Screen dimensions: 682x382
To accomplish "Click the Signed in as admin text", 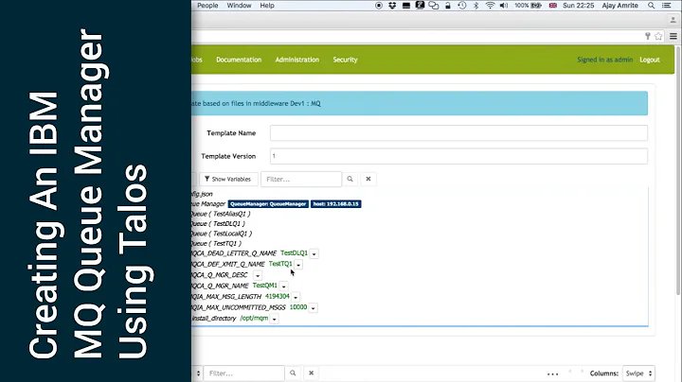I will point(604,60).
